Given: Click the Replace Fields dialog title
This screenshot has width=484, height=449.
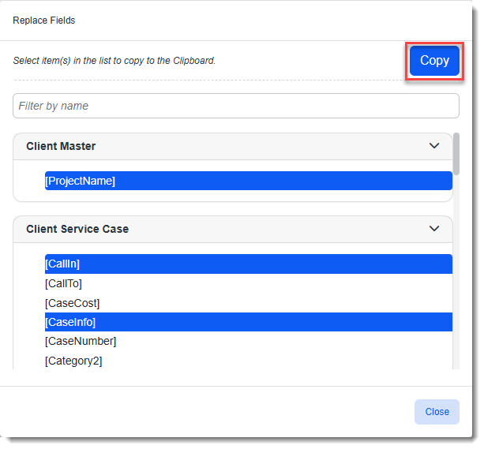Looking at the screenshot, I should point(44,21).
